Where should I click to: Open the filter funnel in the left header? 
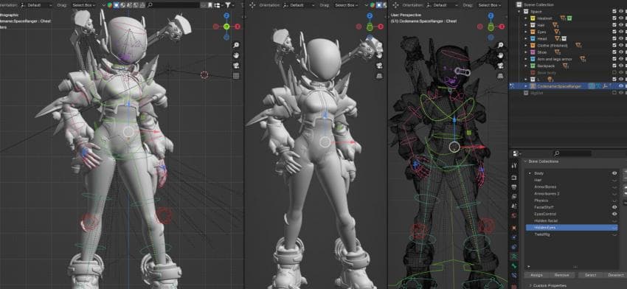point(228,5)
